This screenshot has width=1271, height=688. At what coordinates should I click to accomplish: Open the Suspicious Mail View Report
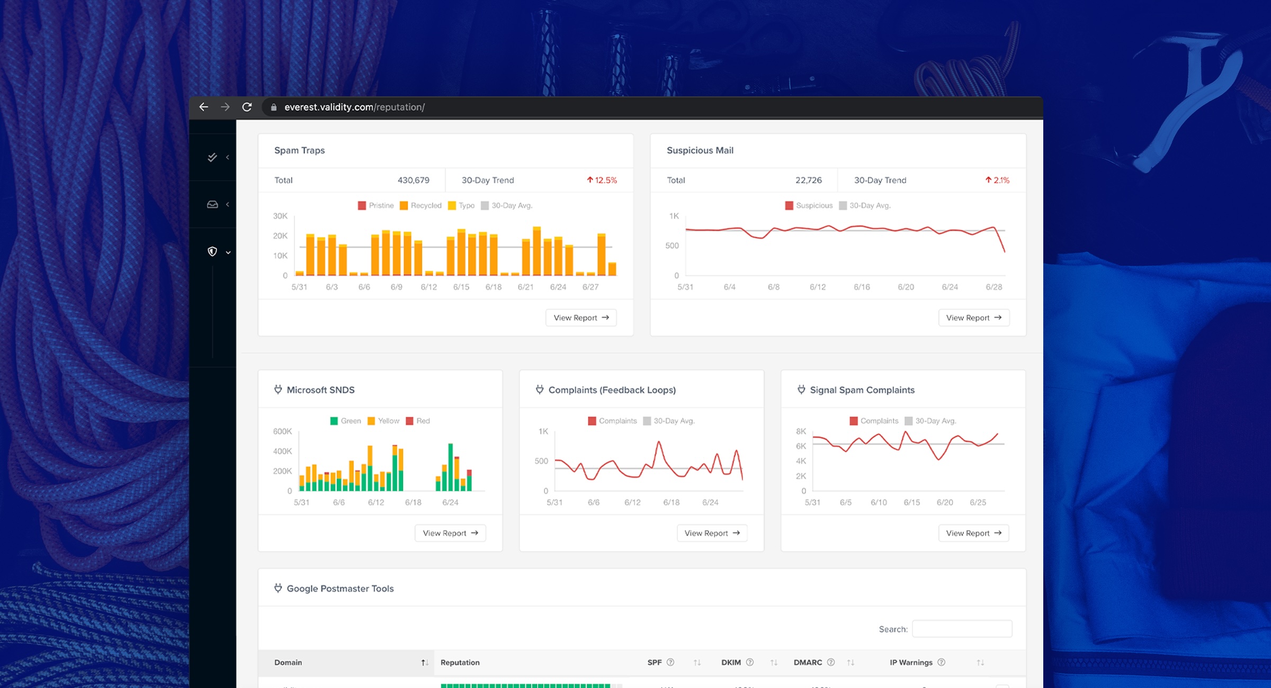(x=973, y=318)
